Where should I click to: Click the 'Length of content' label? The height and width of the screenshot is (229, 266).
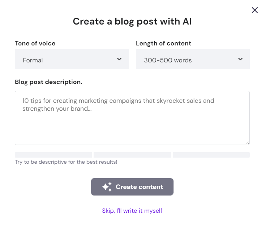[163, 43]
